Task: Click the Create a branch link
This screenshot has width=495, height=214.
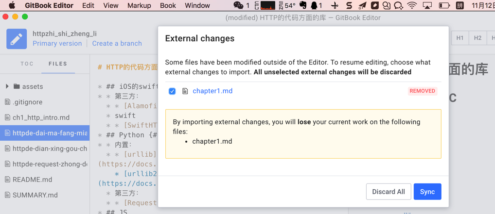Action: click(x=117, y=44)
